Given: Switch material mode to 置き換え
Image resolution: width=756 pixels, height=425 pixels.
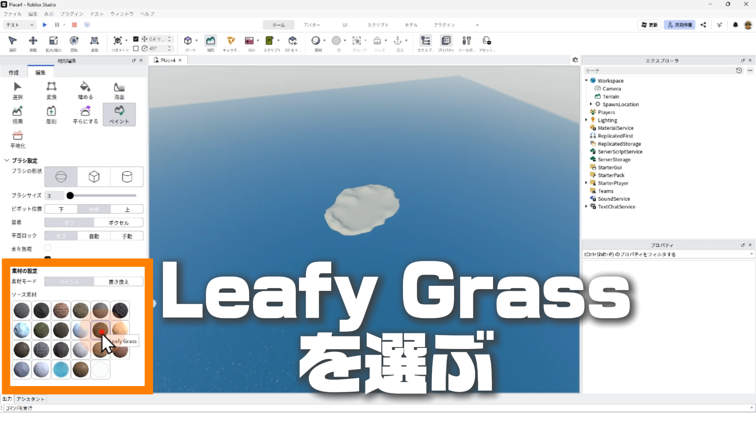Looking at the screenshot, I should 119,282.
